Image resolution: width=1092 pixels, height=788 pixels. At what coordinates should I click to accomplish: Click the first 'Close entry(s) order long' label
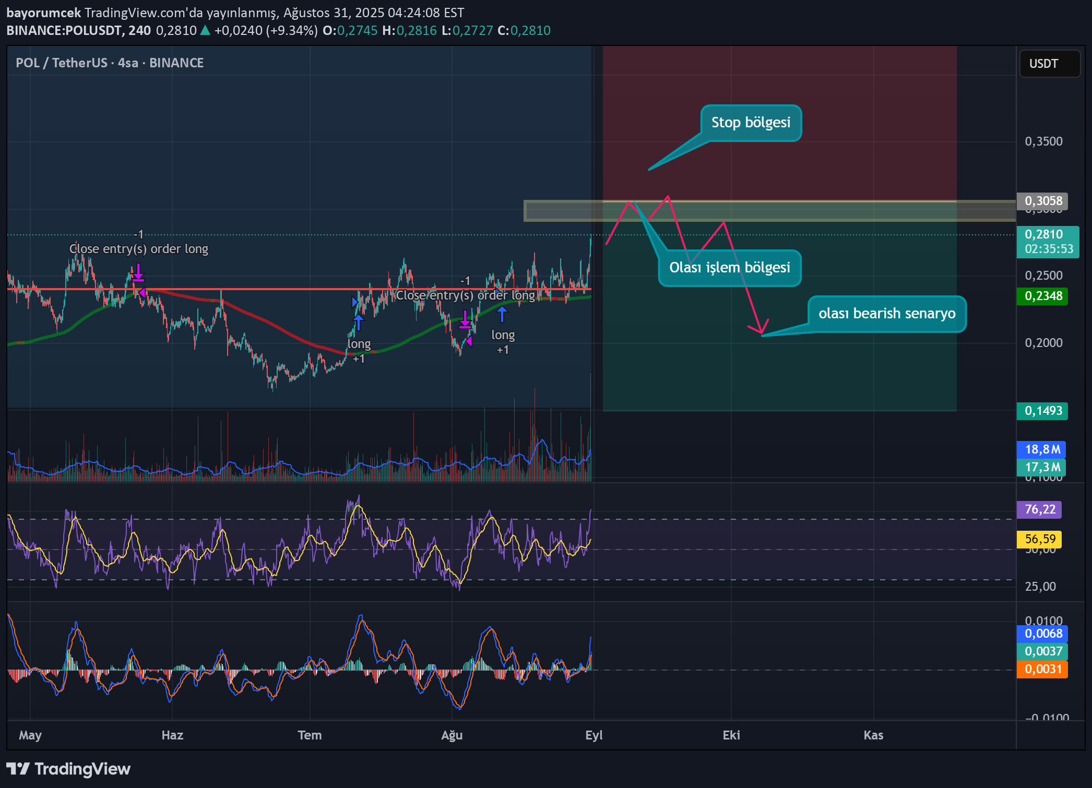point(139,249)
